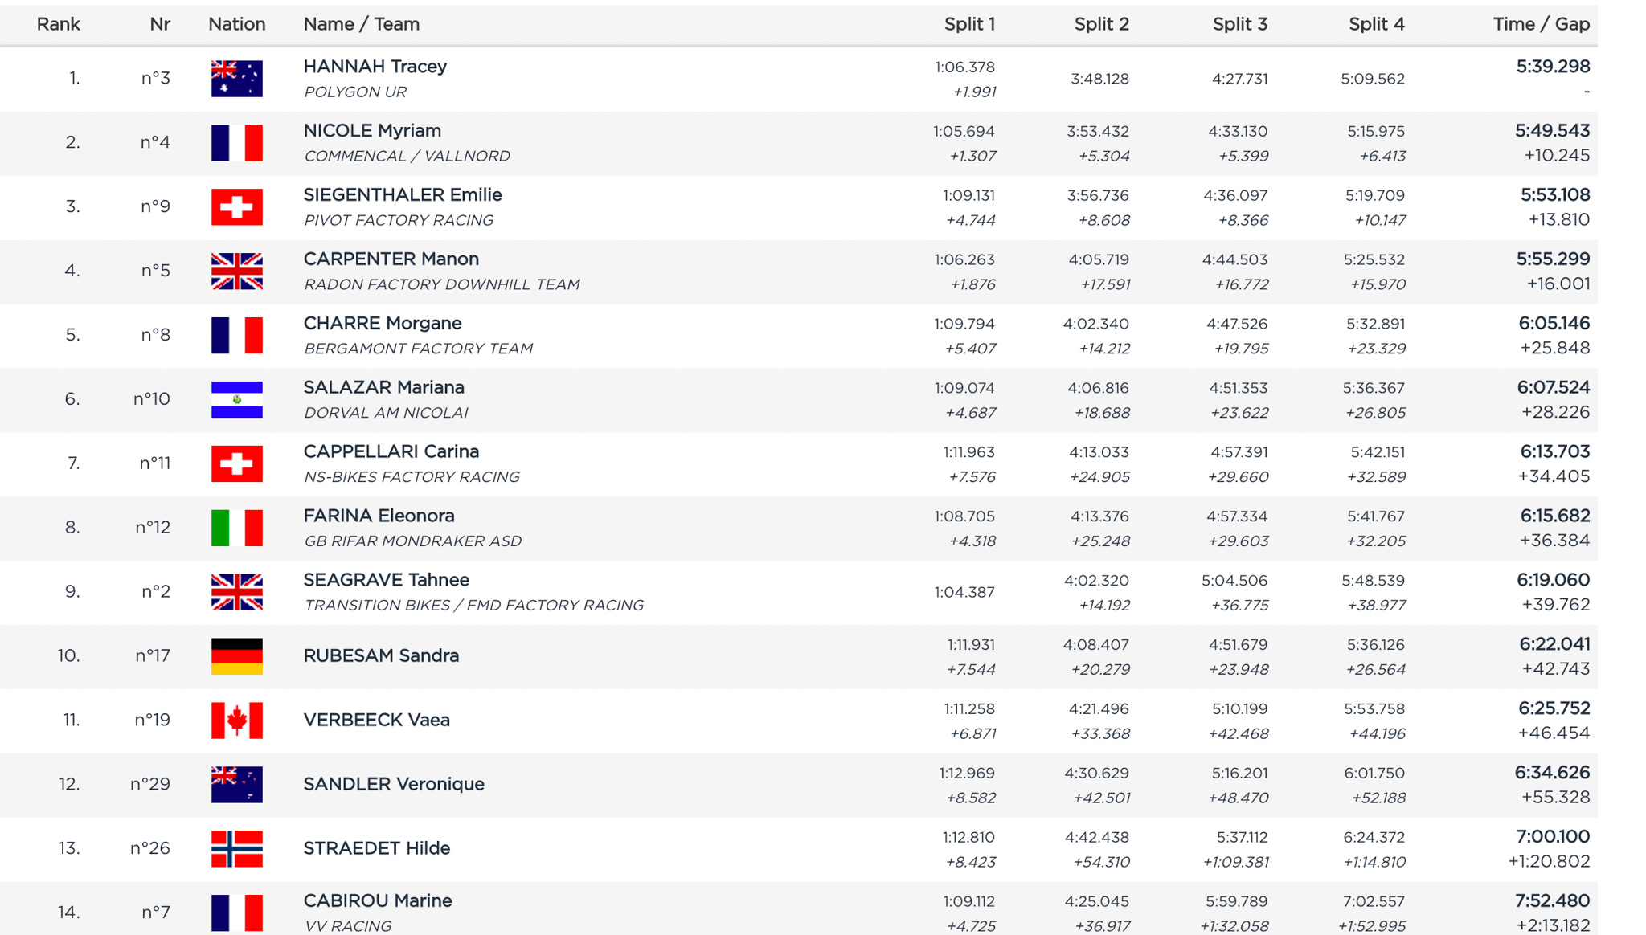Click Italian flag beside FARINA Eleonora
The height and width of the screenshot is (935, 1646).
tap(236, 528)
